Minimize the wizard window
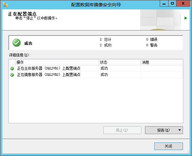 tap(164, 3)
